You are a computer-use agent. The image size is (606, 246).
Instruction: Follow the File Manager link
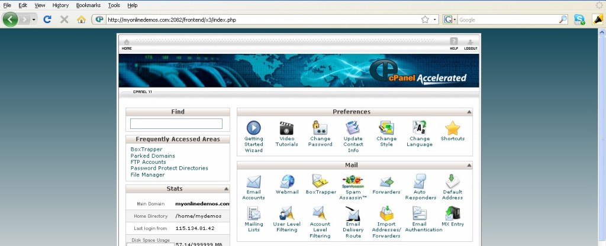[x=147, y=174]
